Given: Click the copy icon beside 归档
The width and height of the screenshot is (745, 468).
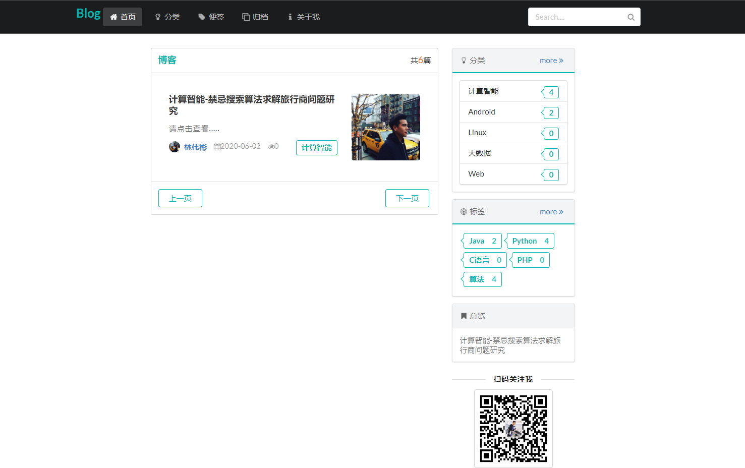Looking at the screenshot, I should click(x=246, y=17).
